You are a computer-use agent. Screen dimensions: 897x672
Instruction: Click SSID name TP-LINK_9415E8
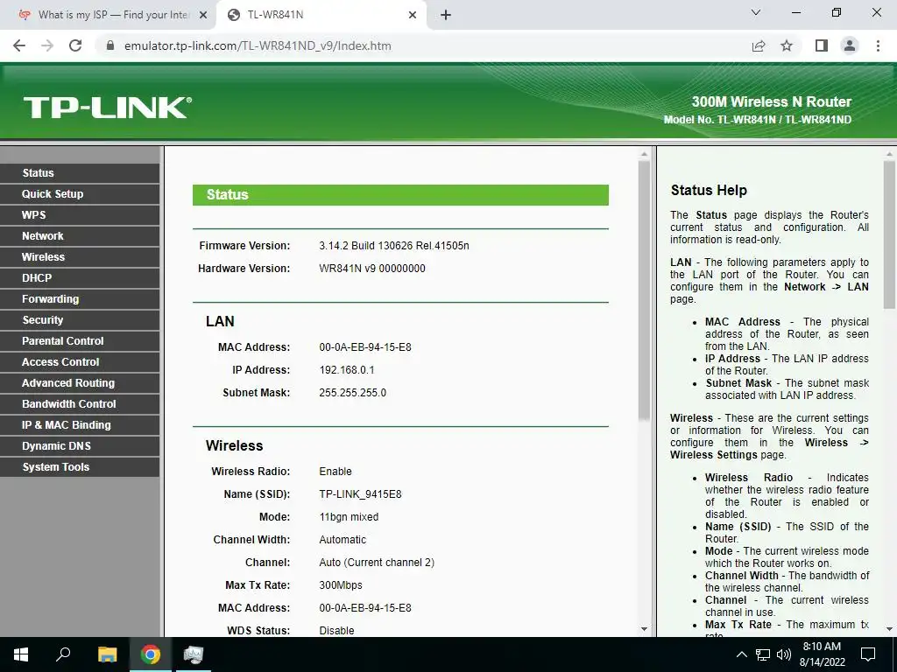click(x=360, y=494)
